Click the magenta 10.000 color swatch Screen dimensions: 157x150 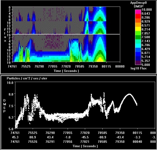click(x=138, y=12)
